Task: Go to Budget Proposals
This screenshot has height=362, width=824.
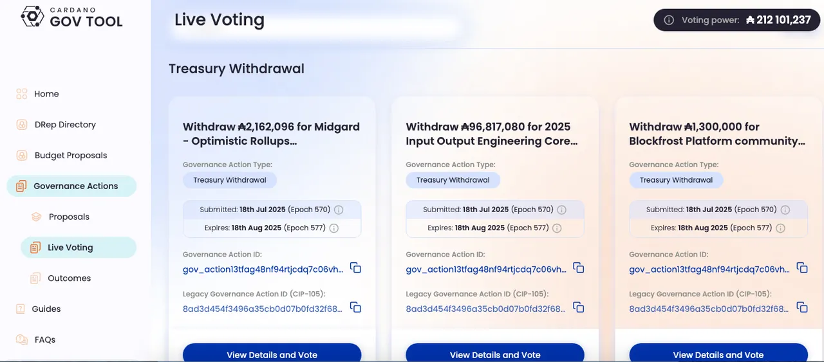Action: (x=71, y=156)
